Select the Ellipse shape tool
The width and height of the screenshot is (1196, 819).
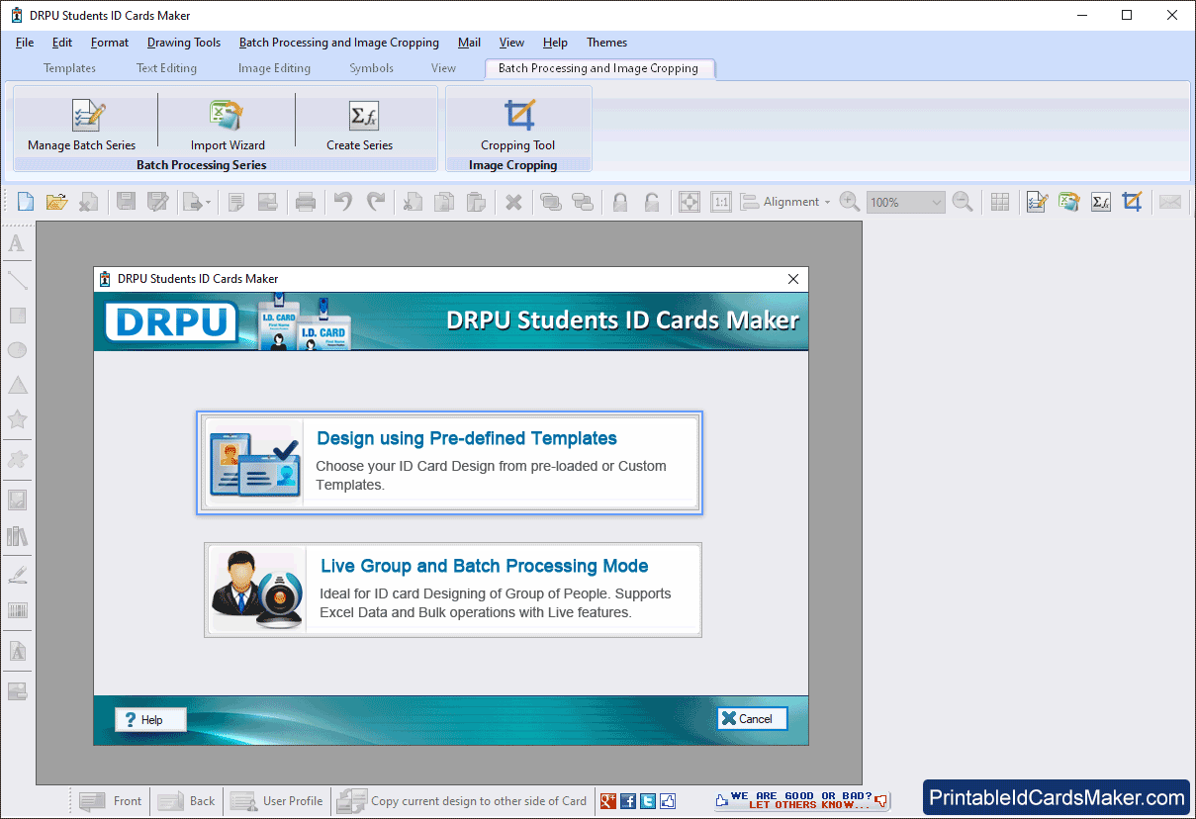click(17, 350)
